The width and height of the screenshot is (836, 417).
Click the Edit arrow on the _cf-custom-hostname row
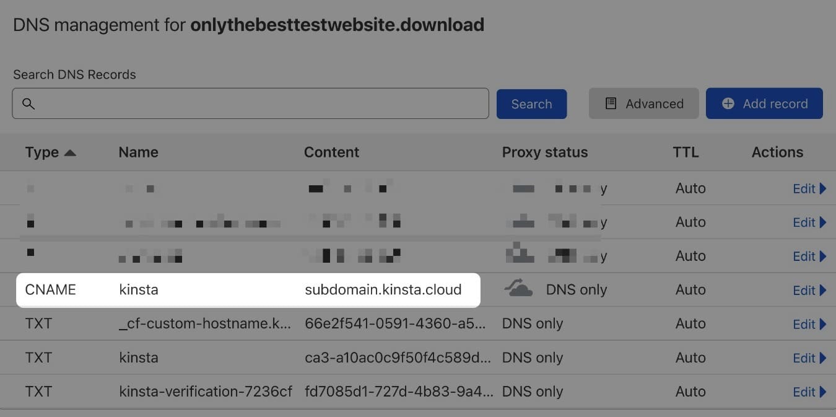(824, 324)
